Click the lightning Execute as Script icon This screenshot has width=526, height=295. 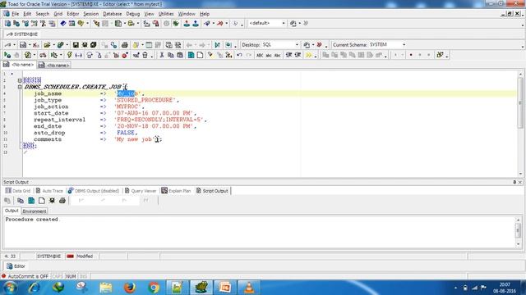(x=69, y=55)
